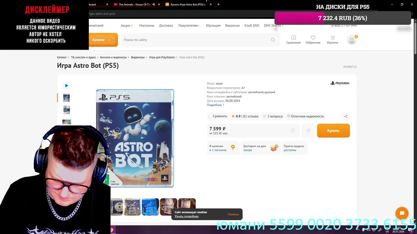Go to Консоли и видеоигры breadcrumb

pyautogui.click(x=113, y=57)
